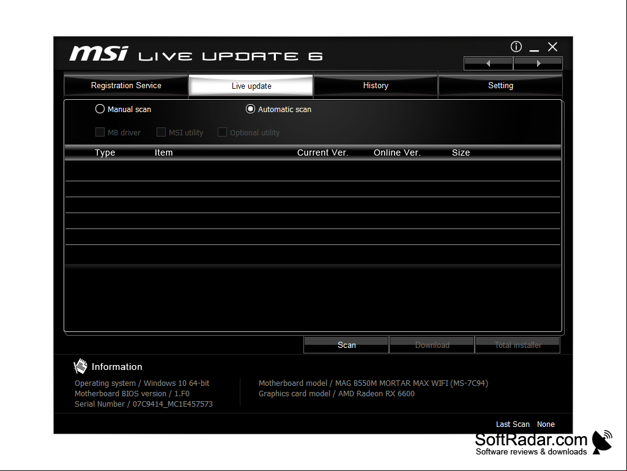
Task: Click the Online Ver. column header
Action: (397, 153)
